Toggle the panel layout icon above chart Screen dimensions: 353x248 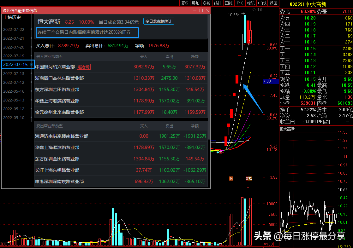click(260, 10)
